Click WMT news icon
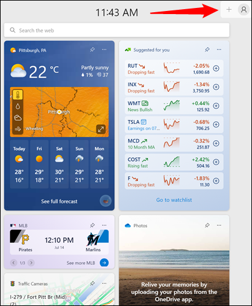Image resolution: width=252 pixels, height=306 pixels. click(145, 103)
